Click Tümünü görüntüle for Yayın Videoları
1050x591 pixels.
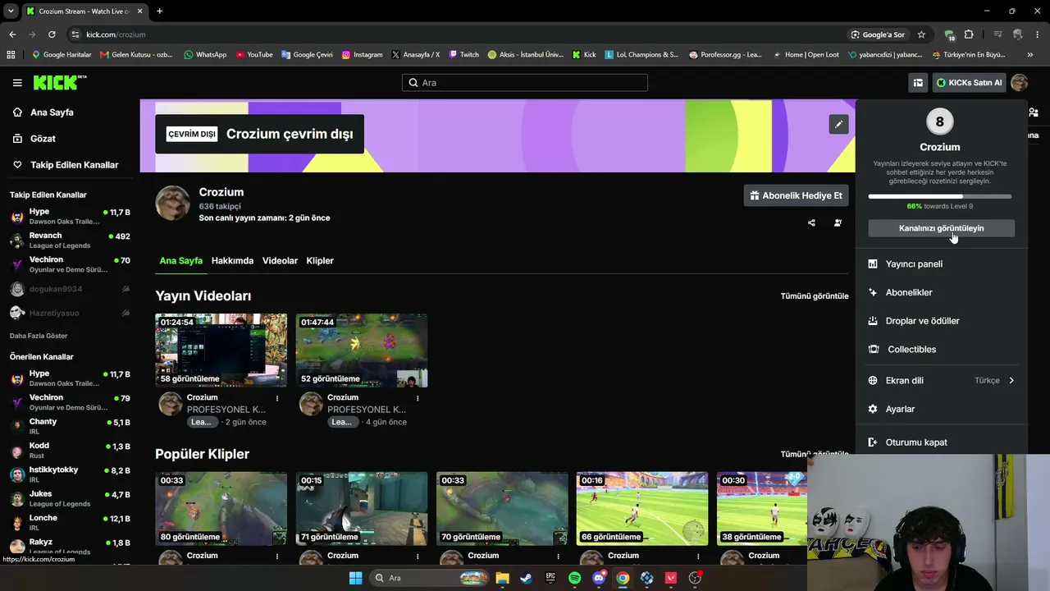[815, 296]
